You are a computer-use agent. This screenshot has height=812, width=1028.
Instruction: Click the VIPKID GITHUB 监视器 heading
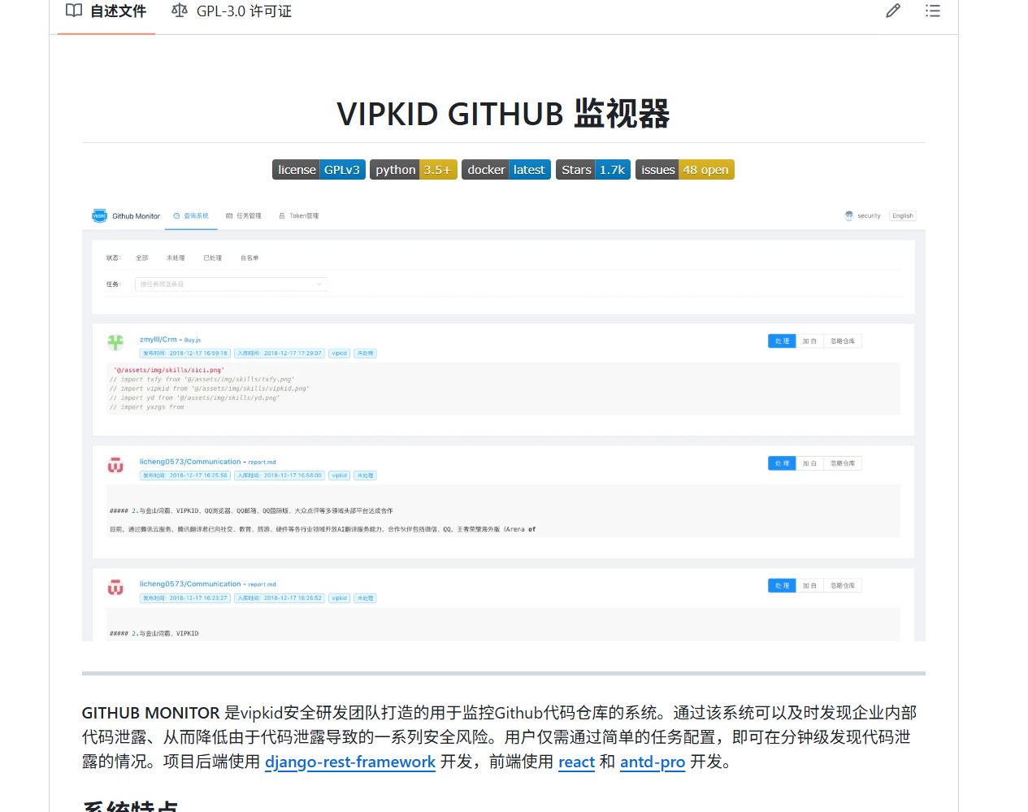(503, 114)
